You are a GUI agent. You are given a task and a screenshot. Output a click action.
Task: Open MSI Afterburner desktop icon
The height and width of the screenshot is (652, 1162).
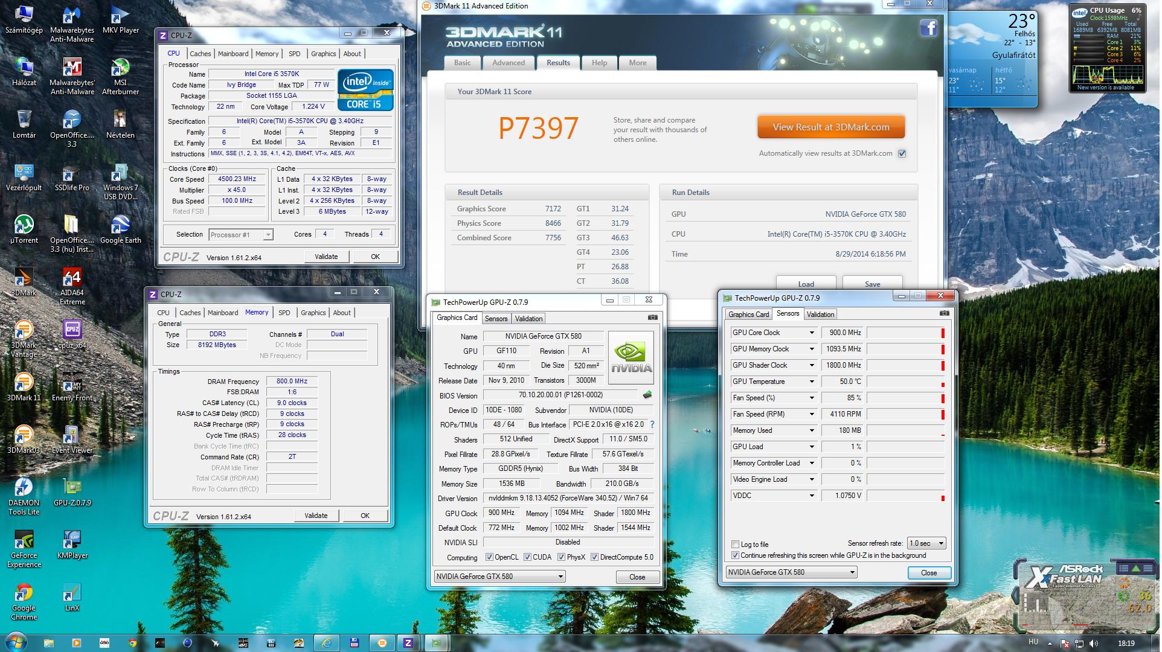[120, 76]
